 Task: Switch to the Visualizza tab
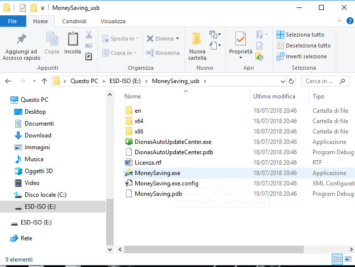(113, 21)
